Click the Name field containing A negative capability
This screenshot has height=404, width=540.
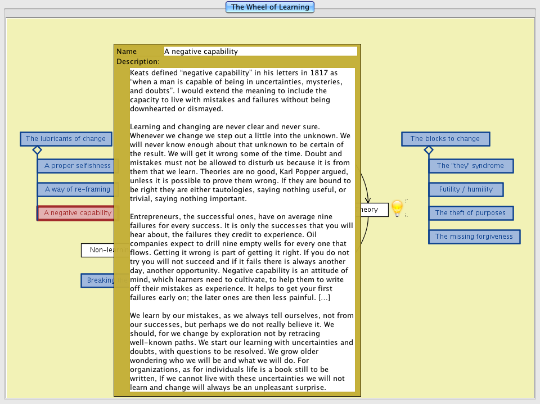click(x=260, y=51)
